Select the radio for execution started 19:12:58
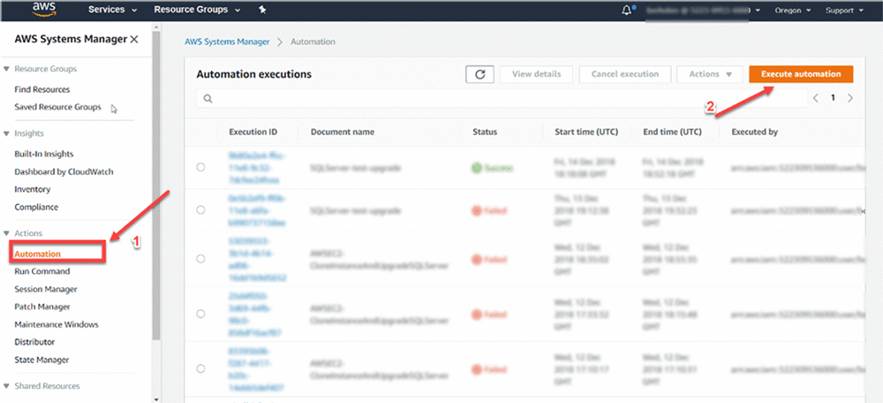 (201, 209)
